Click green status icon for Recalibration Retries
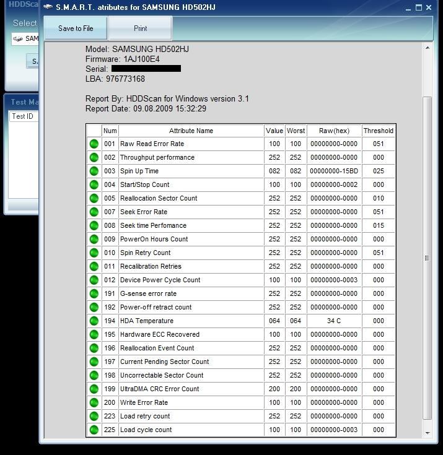This screenshot has width=443, height=455. pos(94,266)
